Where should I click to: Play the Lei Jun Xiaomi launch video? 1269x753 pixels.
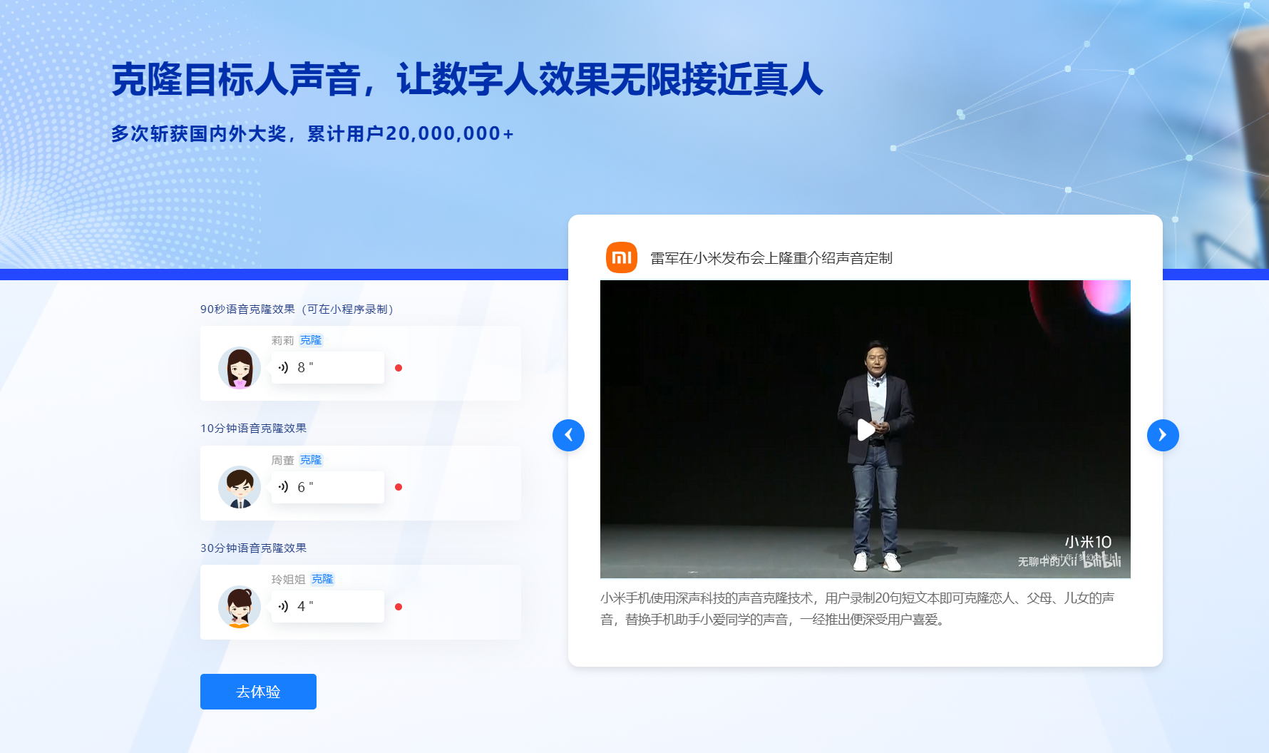coord(865,430)
